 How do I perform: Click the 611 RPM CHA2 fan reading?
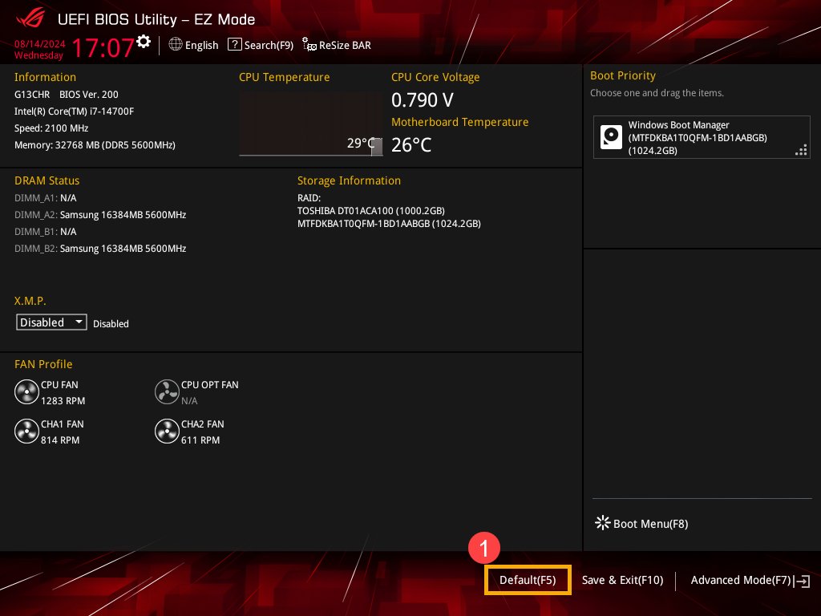200,440
